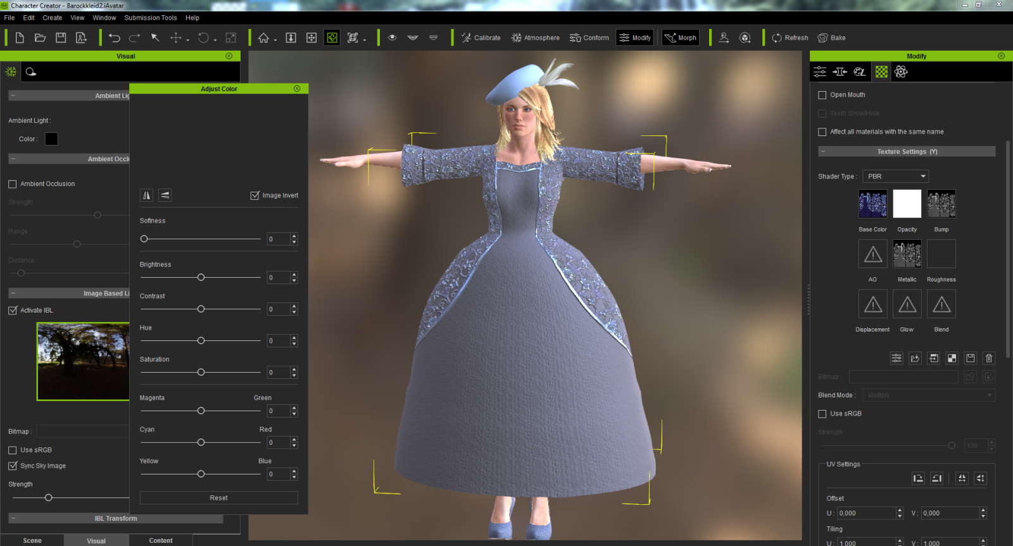This screenshot has height=546, width=1013.
Task: Open the Home view dropdown arrow
Action: click(x=275, y=40)
